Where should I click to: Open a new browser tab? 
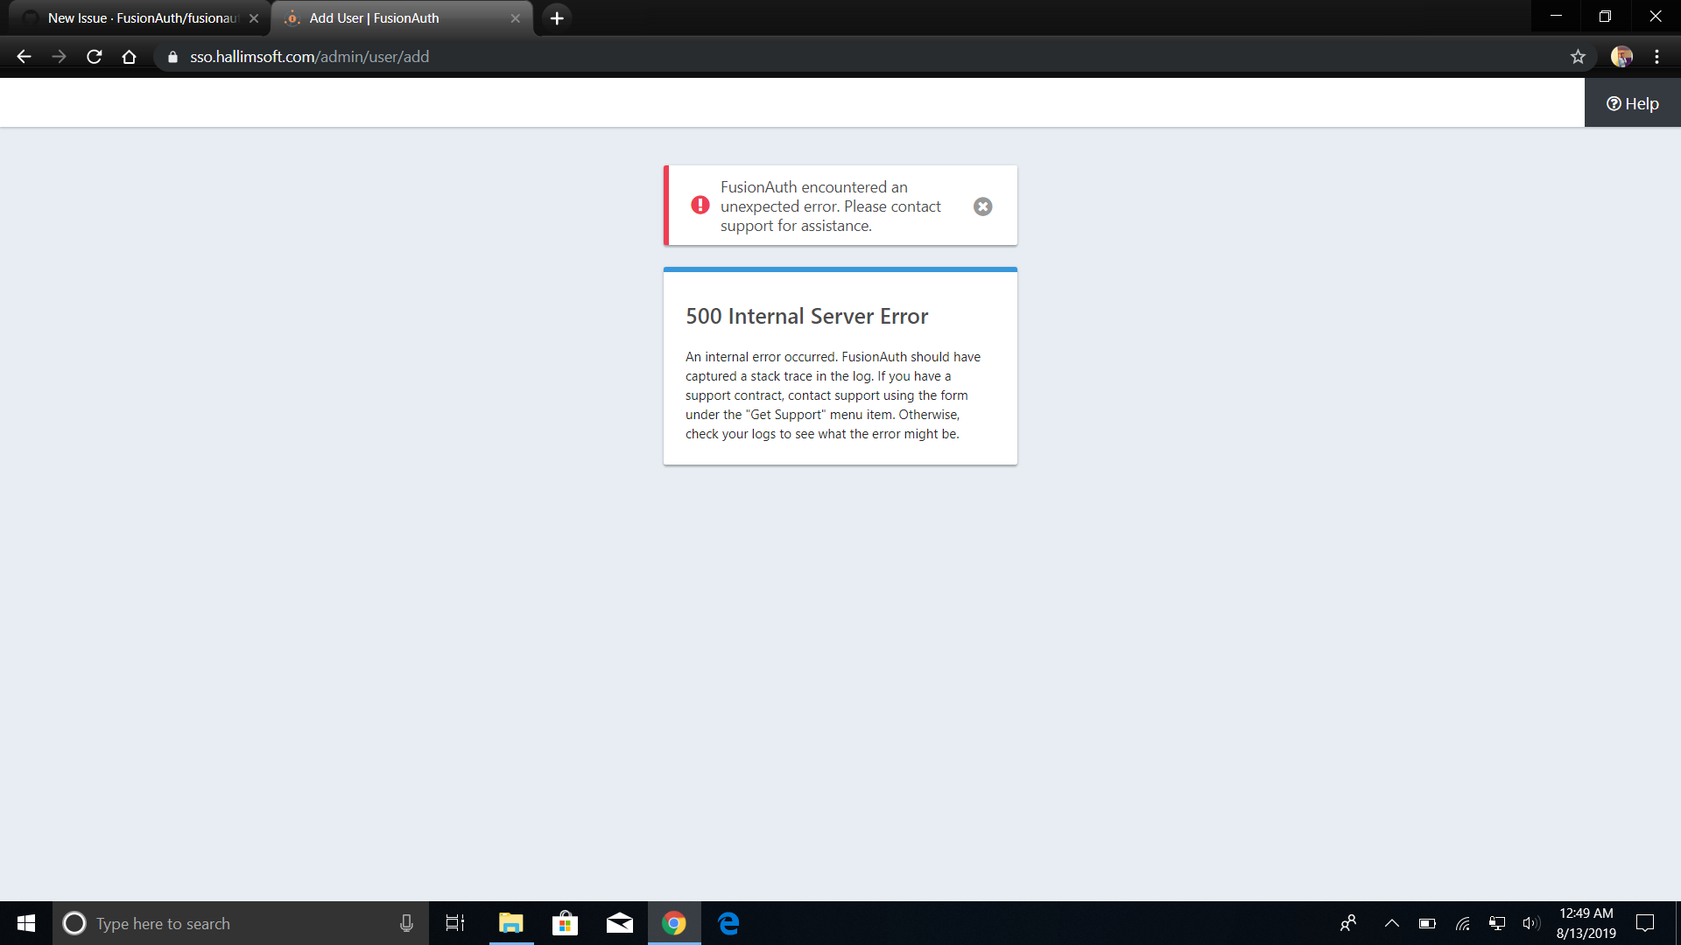(x=557, y=18)
